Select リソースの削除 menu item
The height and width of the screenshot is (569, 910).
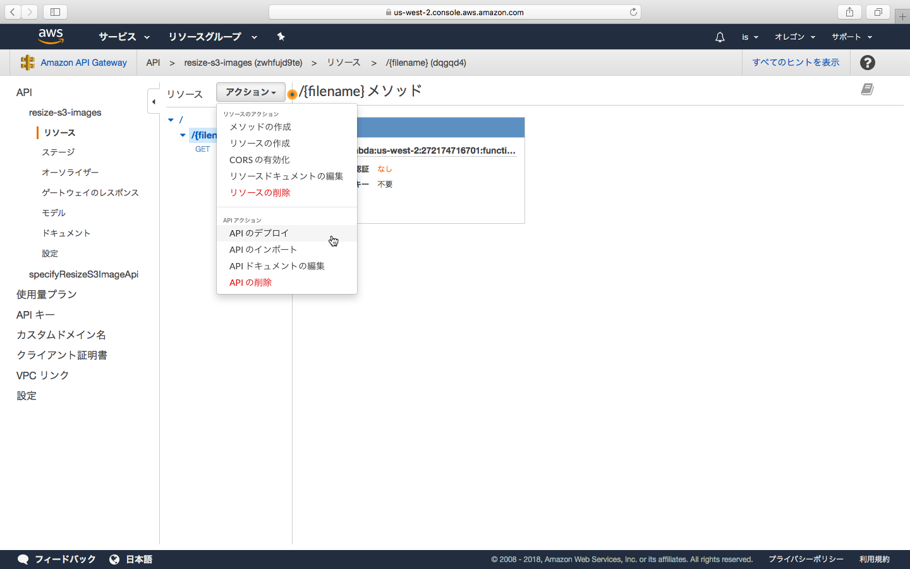click(286, 193)
